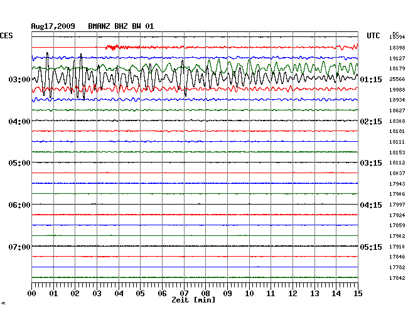Click the DC value 17997

click(x=397, y=205)
